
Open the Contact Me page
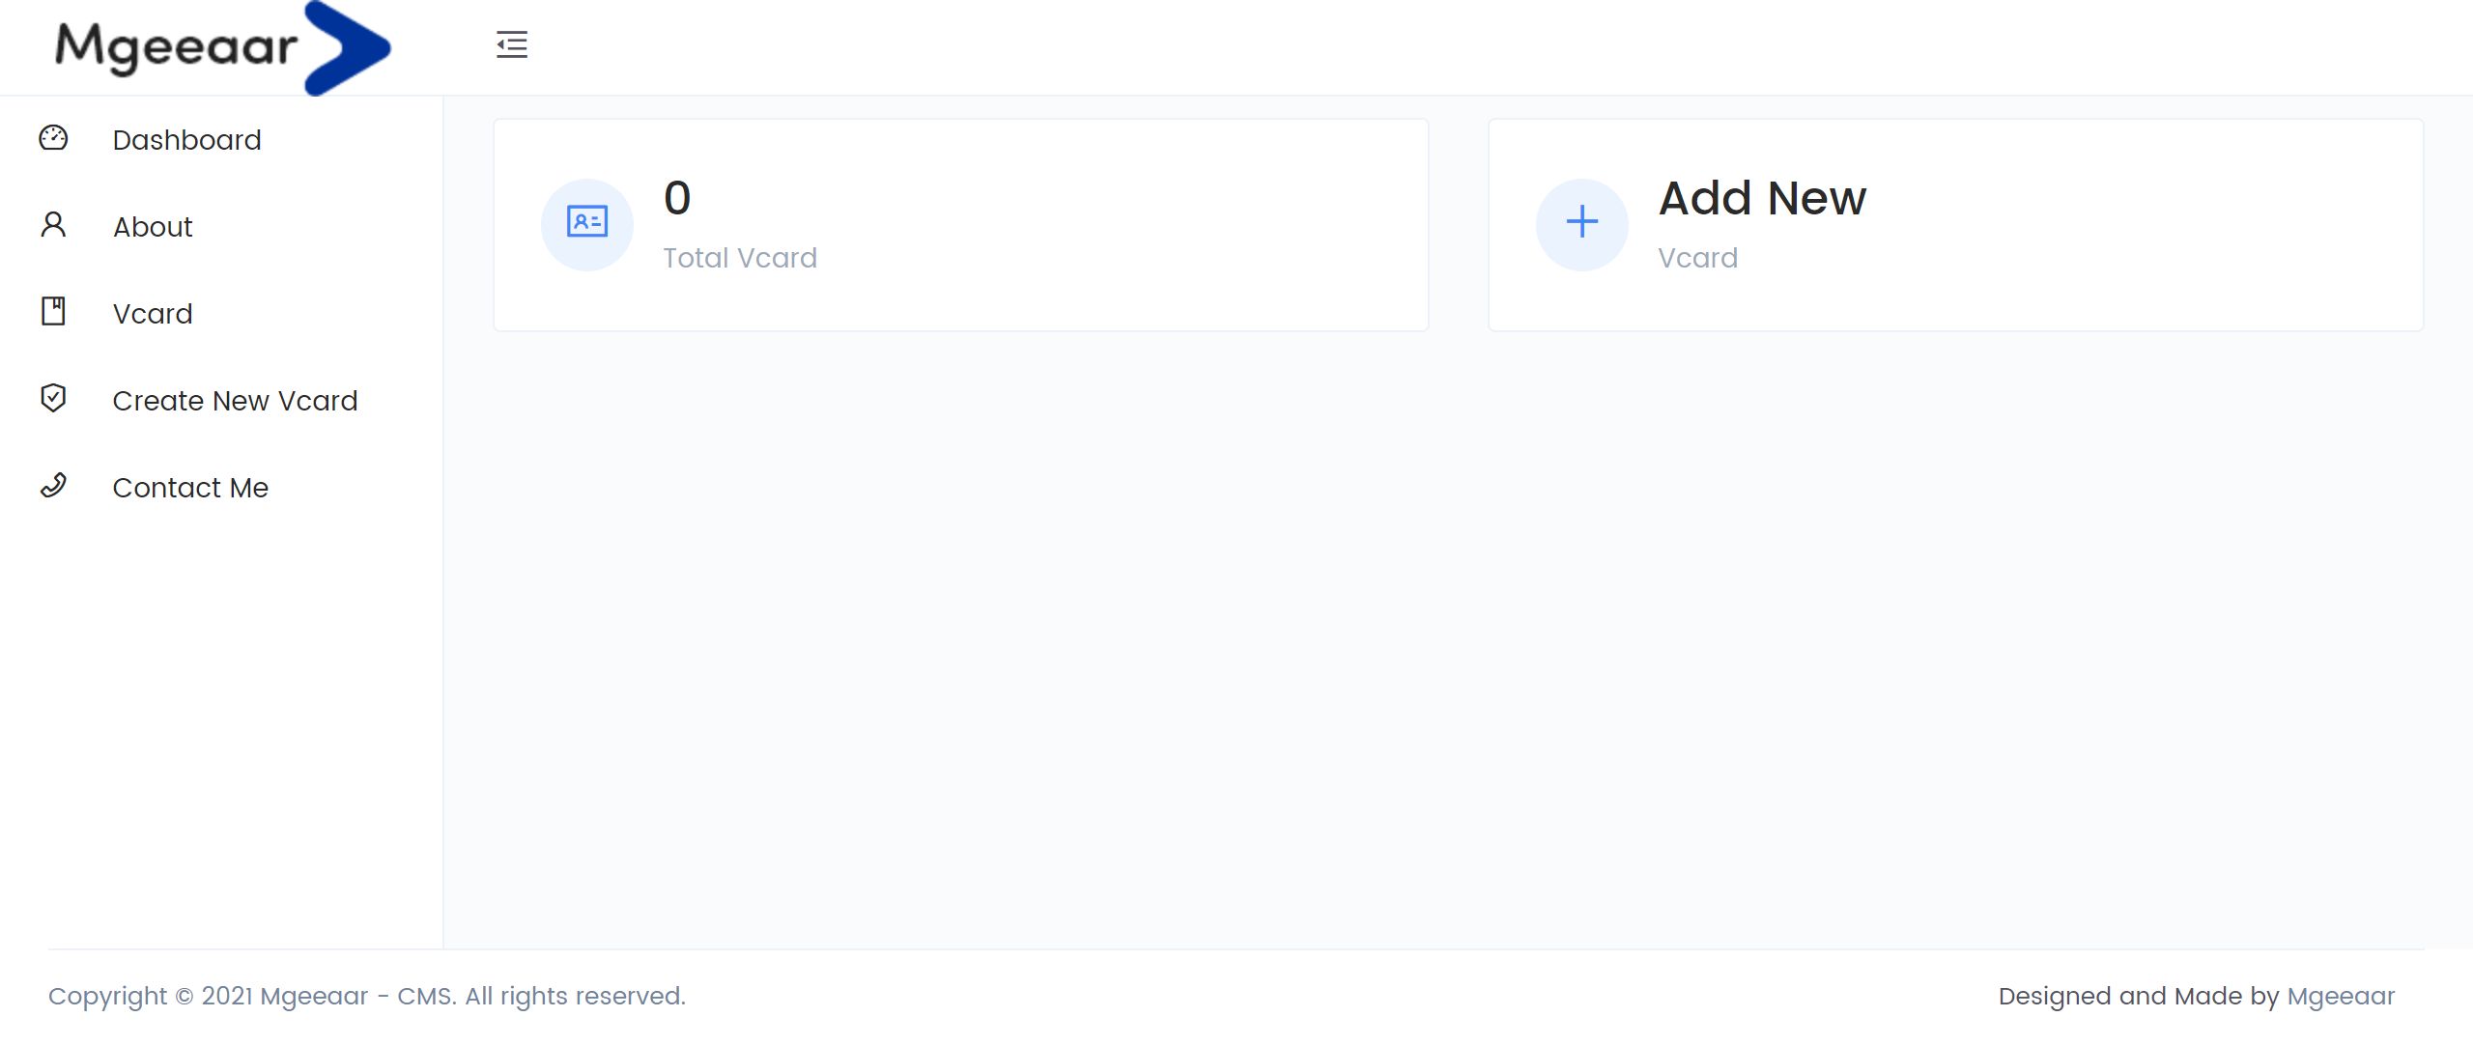[x=190, y=489]
